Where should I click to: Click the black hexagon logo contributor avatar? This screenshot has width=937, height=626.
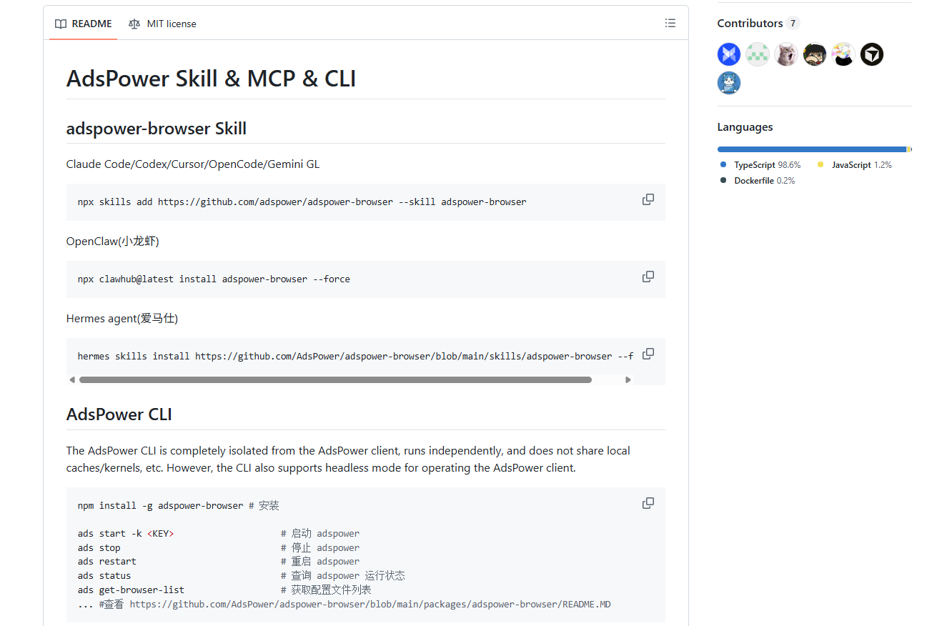pos(872,54)
